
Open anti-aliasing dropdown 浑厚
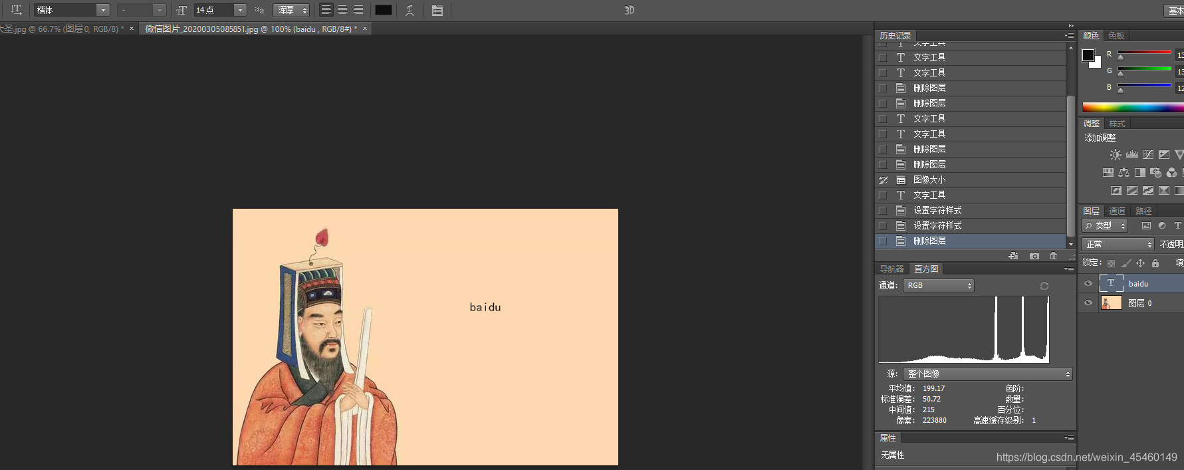point(291,10)
